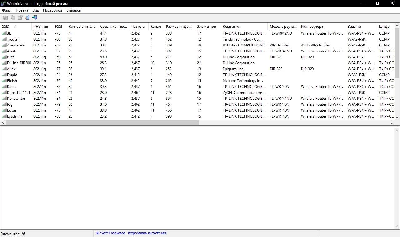Sort by the Элементов column header
The height and width of the screenshot is (237, 400).
pyautogui.click(x=208, y=27)
